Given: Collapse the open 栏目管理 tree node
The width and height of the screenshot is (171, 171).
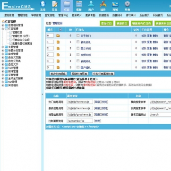Looking at the screenshot, I should [3, 29].
